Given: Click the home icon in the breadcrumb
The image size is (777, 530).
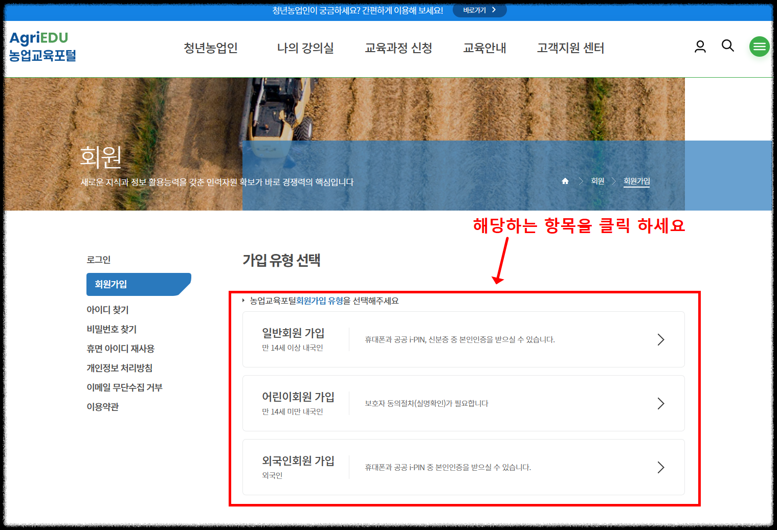Looking at the screenshot, I should coord(565,180).
